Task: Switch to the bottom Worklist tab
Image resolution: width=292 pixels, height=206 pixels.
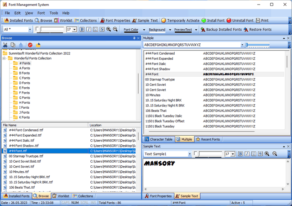Action: click(61, 196)
